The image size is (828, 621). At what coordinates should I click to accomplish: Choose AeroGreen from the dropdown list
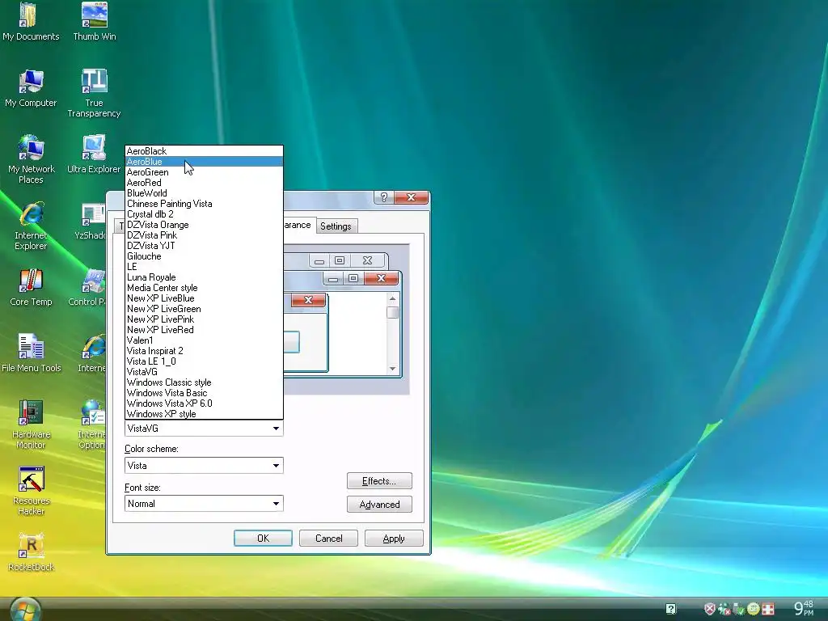[204, 172]
